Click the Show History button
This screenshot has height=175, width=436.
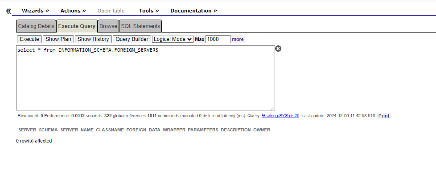[x=93, y=39]
